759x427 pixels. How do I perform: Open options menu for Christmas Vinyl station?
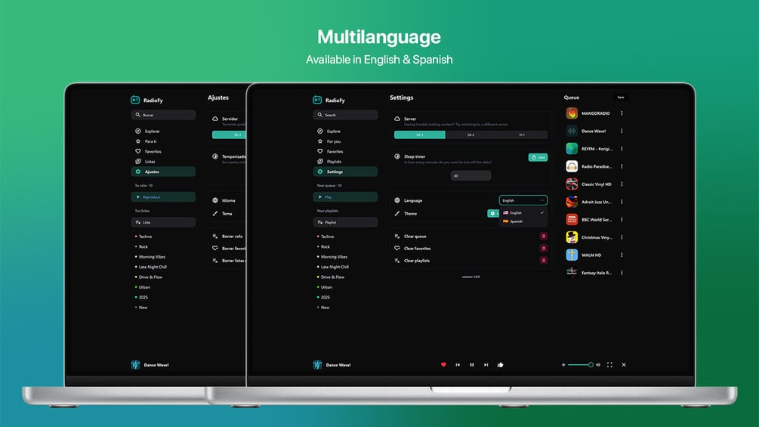622,237
